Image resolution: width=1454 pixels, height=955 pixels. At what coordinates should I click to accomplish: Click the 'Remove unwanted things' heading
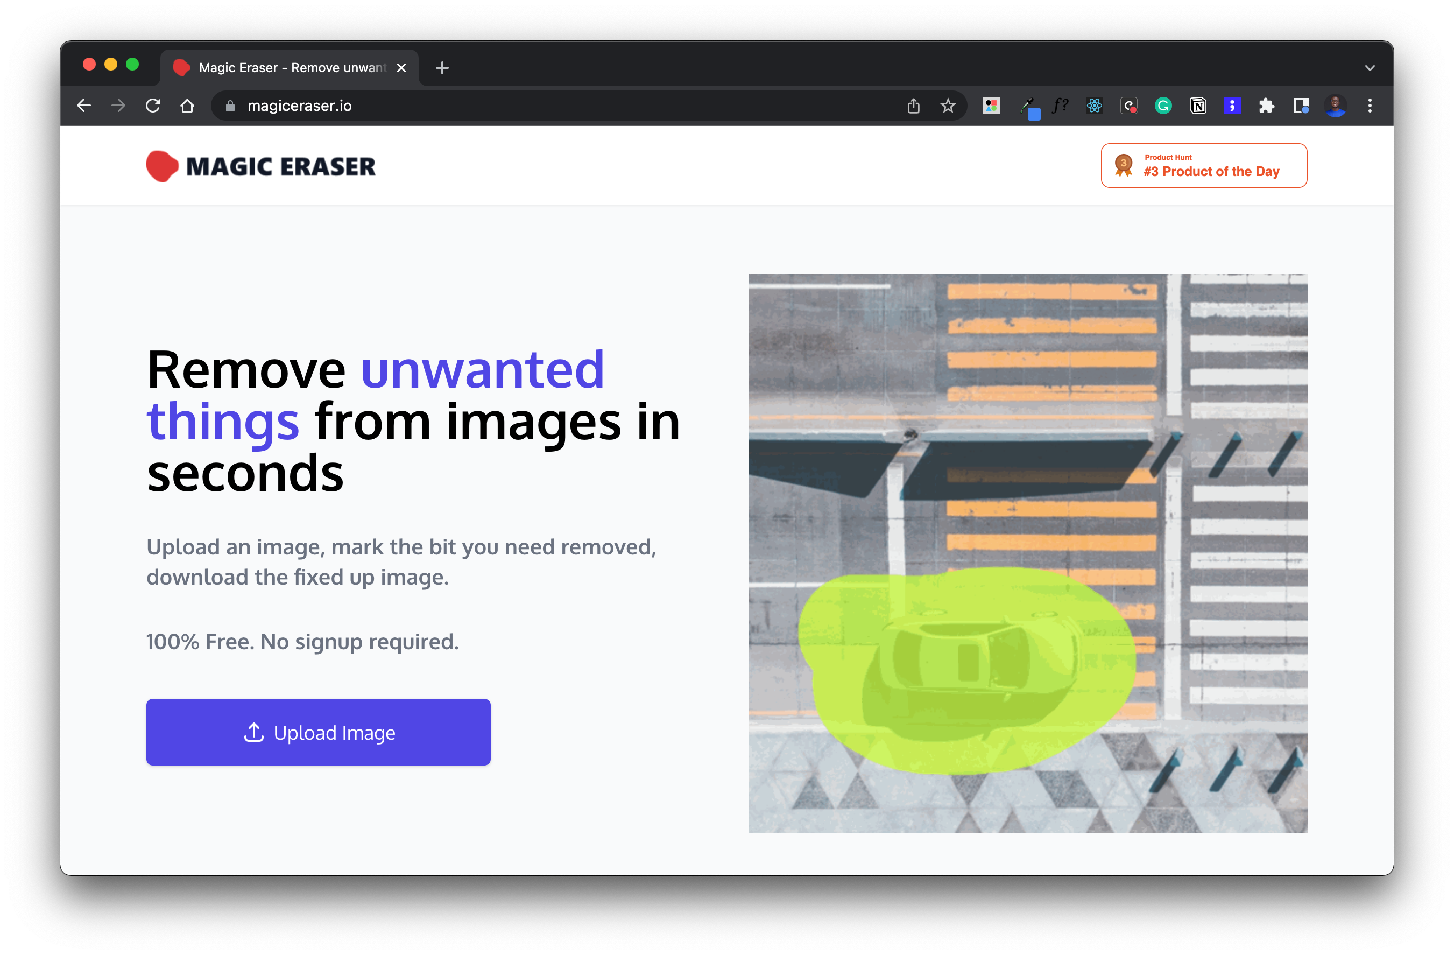pyautogui.click(x=413, y=422)
